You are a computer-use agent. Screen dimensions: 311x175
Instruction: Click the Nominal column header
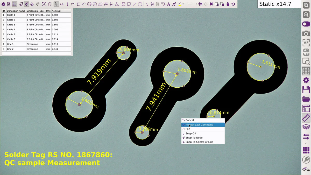tap(61, 11)
